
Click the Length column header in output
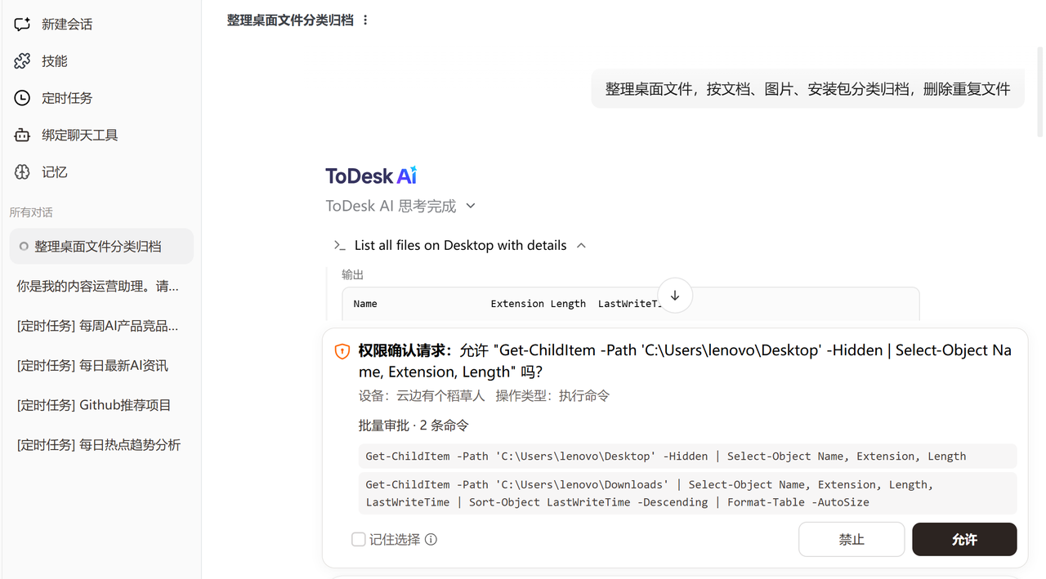[568, 304]
